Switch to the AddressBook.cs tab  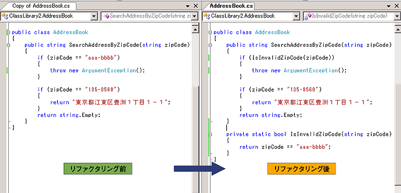(x=231, y=6)
